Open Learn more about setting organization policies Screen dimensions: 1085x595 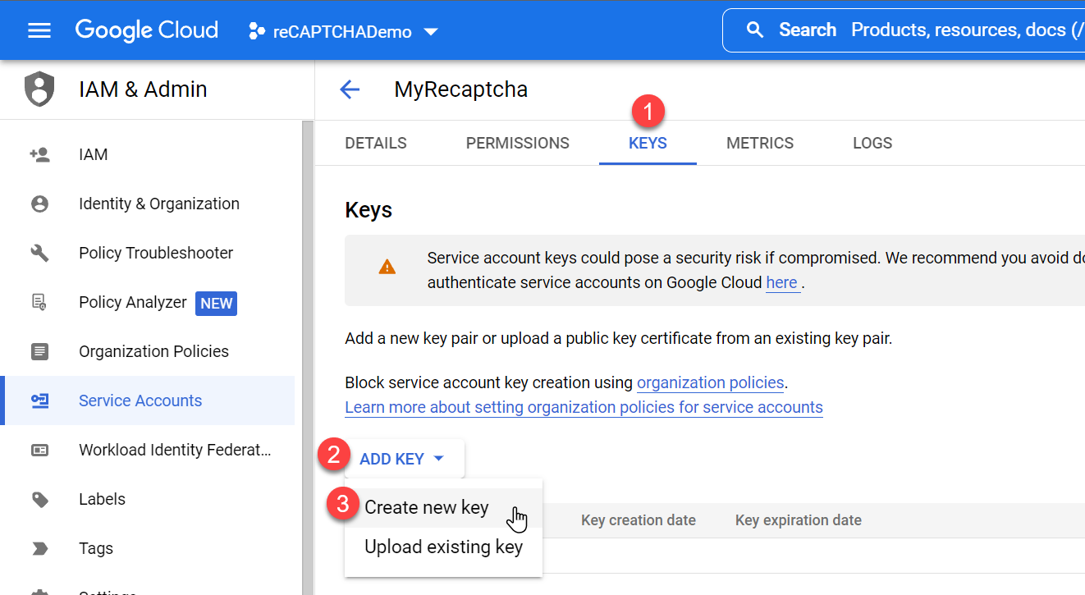(x=584, y=407)
